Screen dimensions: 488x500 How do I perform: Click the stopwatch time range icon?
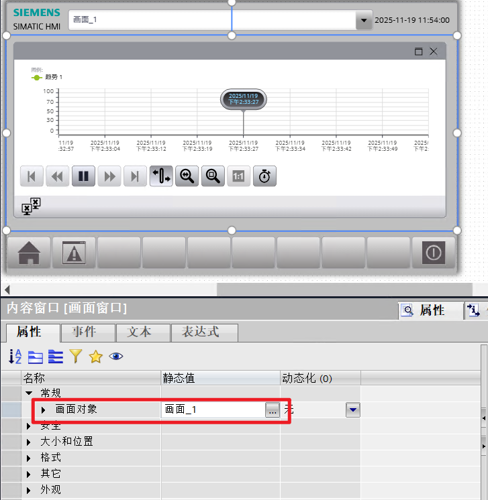point(264,176)
